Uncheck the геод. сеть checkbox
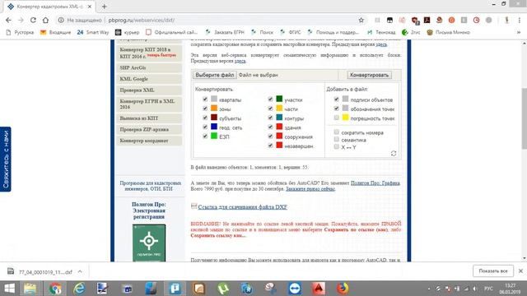This screenshot has height=296, width=527. pos(205,127)
